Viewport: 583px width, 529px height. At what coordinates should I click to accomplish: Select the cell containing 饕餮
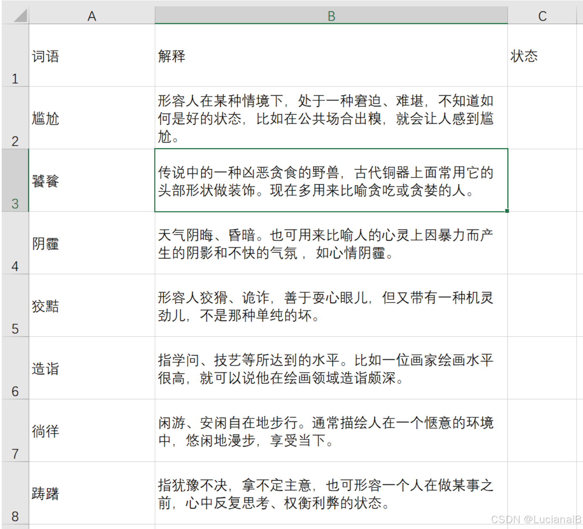pos(92,181)
